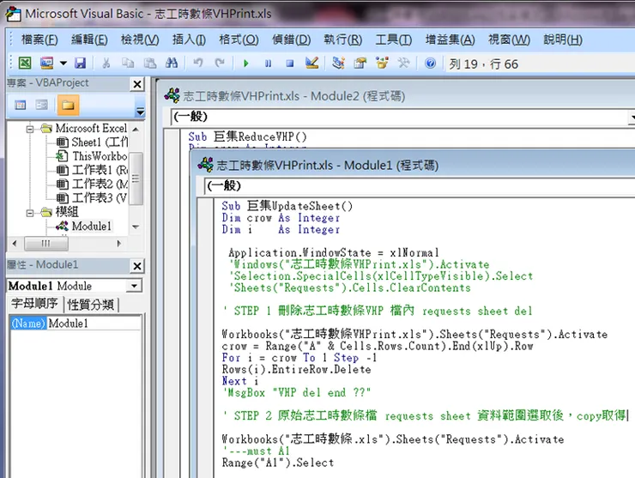The image size is (635, 478).
Task: Click the Paste clipboard icon
Action: 150,63
